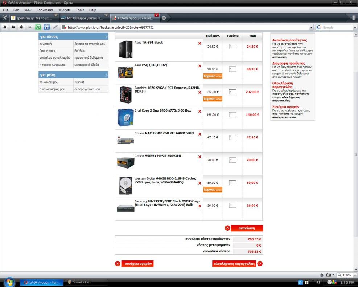Click the round arrow icon beside ανανέωση

coord(227,228)
